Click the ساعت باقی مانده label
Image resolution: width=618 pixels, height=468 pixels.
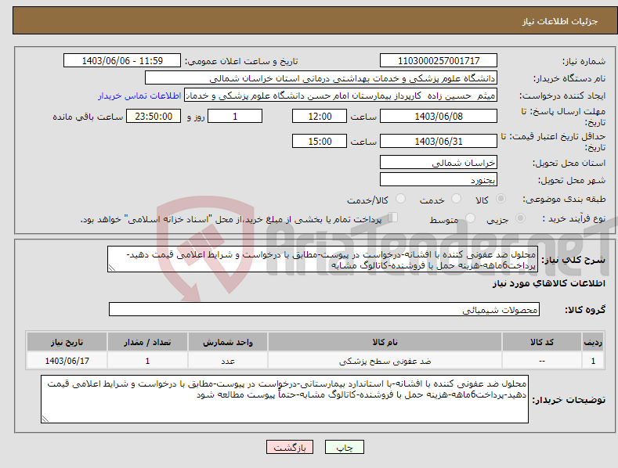pyautogui.click(x=88, y=117)
